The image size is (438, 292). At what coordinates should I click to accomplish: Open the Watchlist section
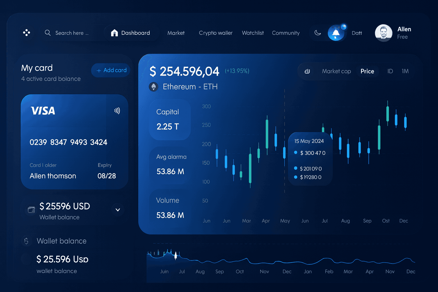253,33
